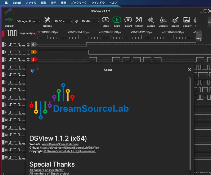Viewport: 211px width, 175px height.
Task: Click the DreamSourceLab copyright link
Action: [70, 151]
